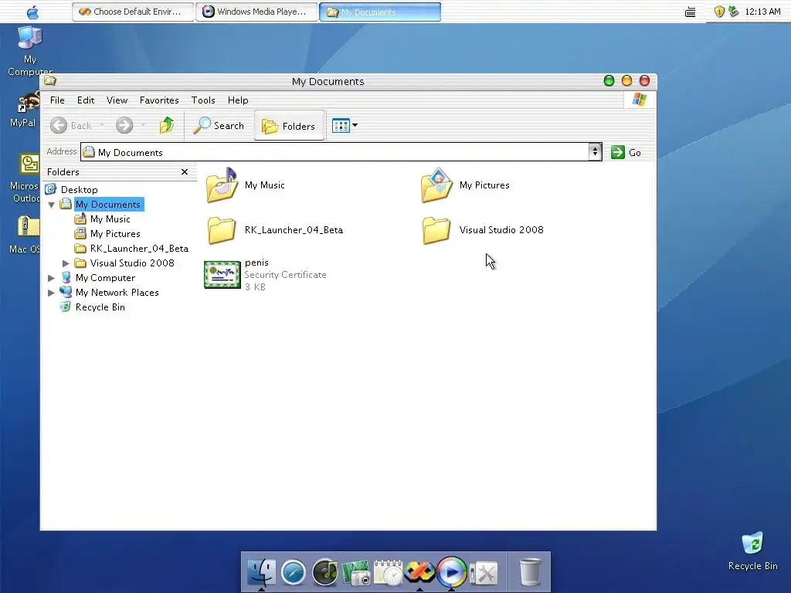Click the keyboard tray icon
The image size is (791, 593).
pyautogui.click(x=690, y=12)
